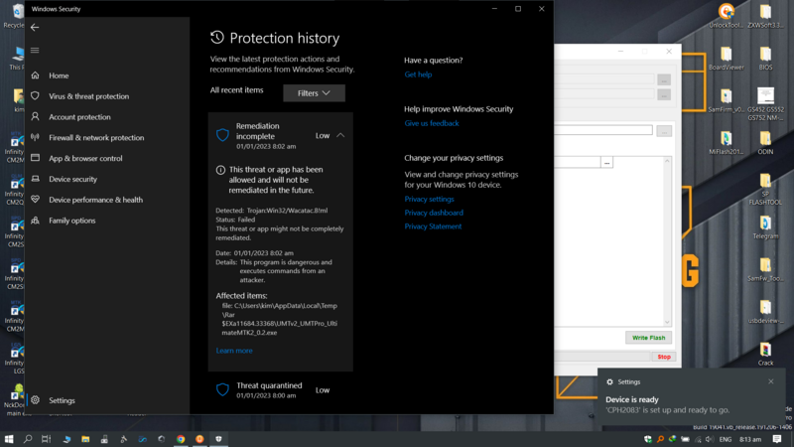Open Virus & threat protection
The height and width of the screenshot is (447, 794).
(88, 96)
